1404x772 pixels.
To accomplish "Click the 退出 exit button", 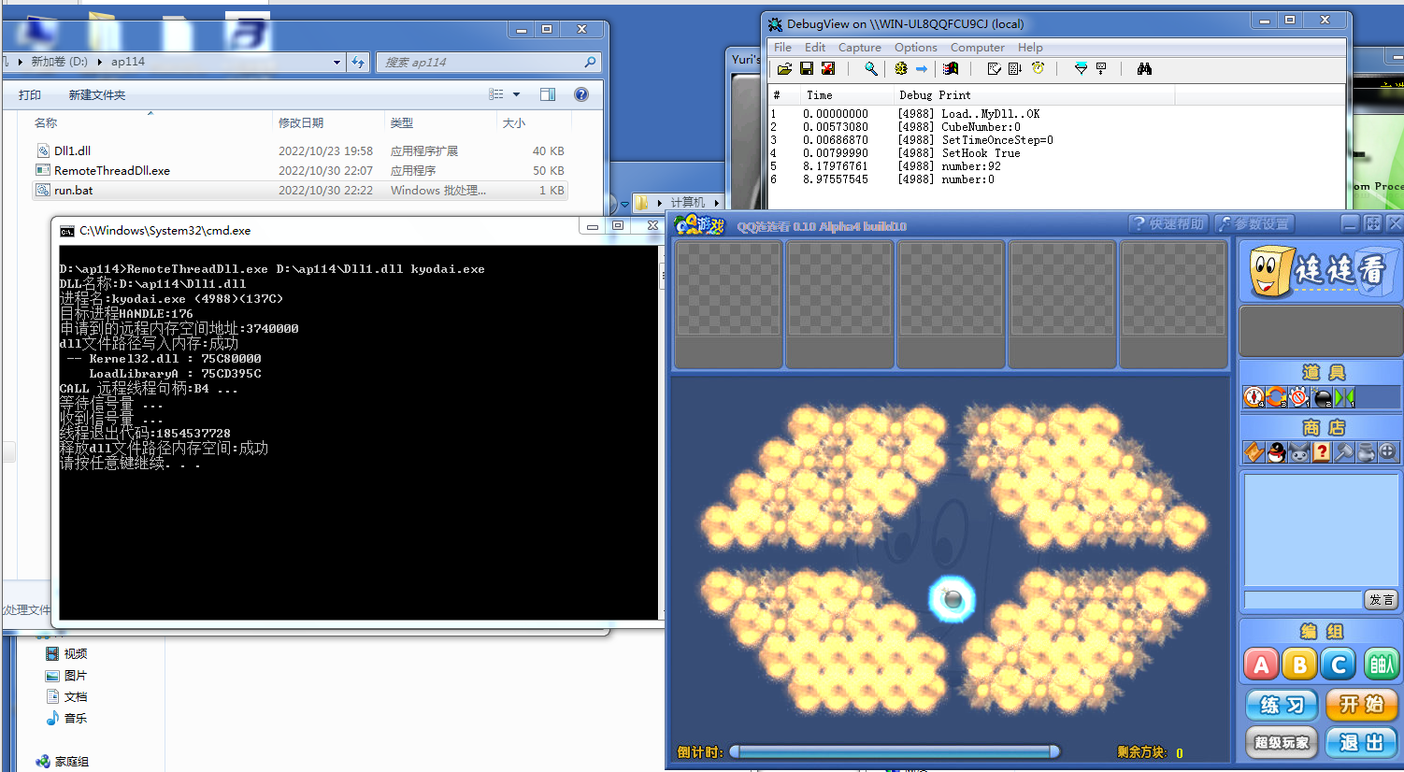I will [1362, 743].
